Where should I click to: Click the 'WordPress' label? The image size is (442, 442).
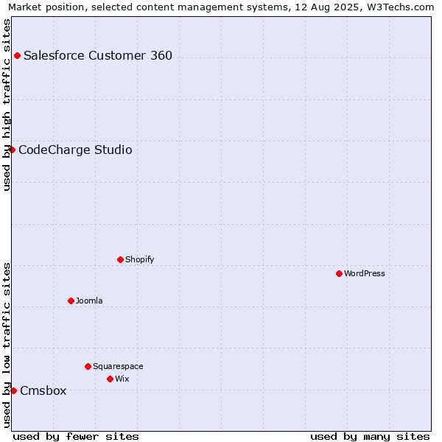(365, 273)
